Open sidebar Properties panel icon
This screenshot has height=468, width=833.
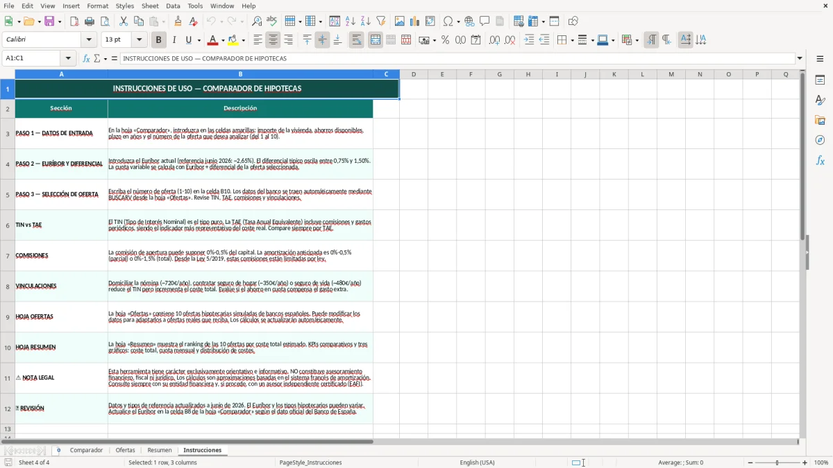click(820, 80)
